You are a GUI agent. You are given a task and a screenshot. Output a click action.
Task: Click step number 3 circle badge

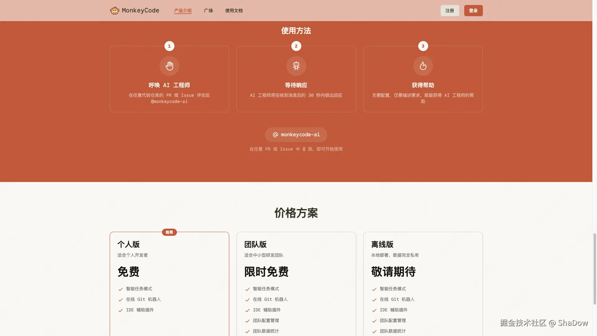(423, 46)
